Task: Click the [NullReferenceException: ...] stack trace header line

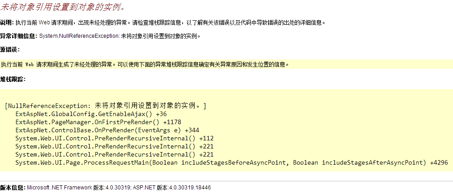Action: pos(105,106)
